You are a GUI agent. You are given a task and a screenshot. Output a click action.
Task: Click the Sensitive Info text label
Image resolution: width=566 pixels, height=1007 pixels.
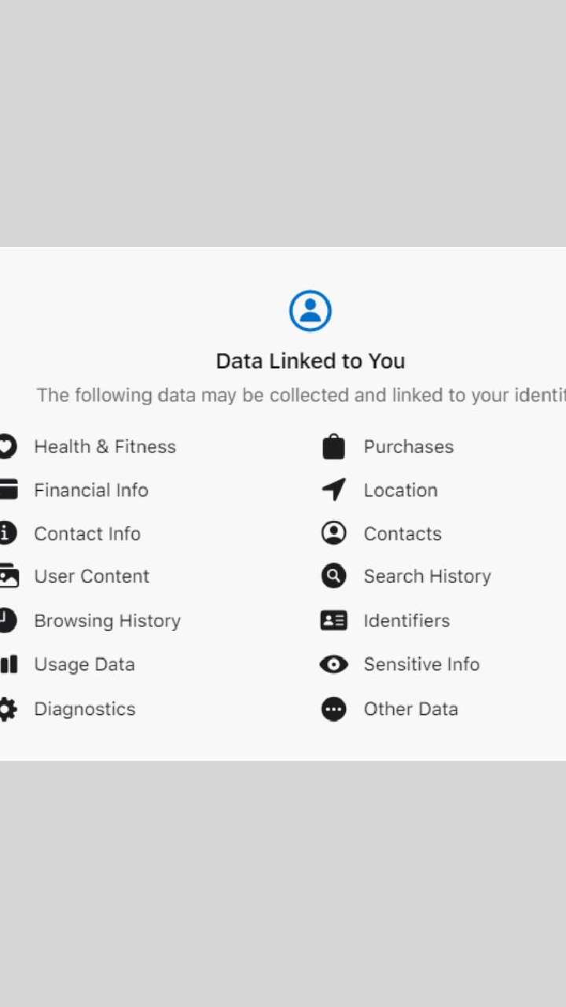tap(421, 665)
